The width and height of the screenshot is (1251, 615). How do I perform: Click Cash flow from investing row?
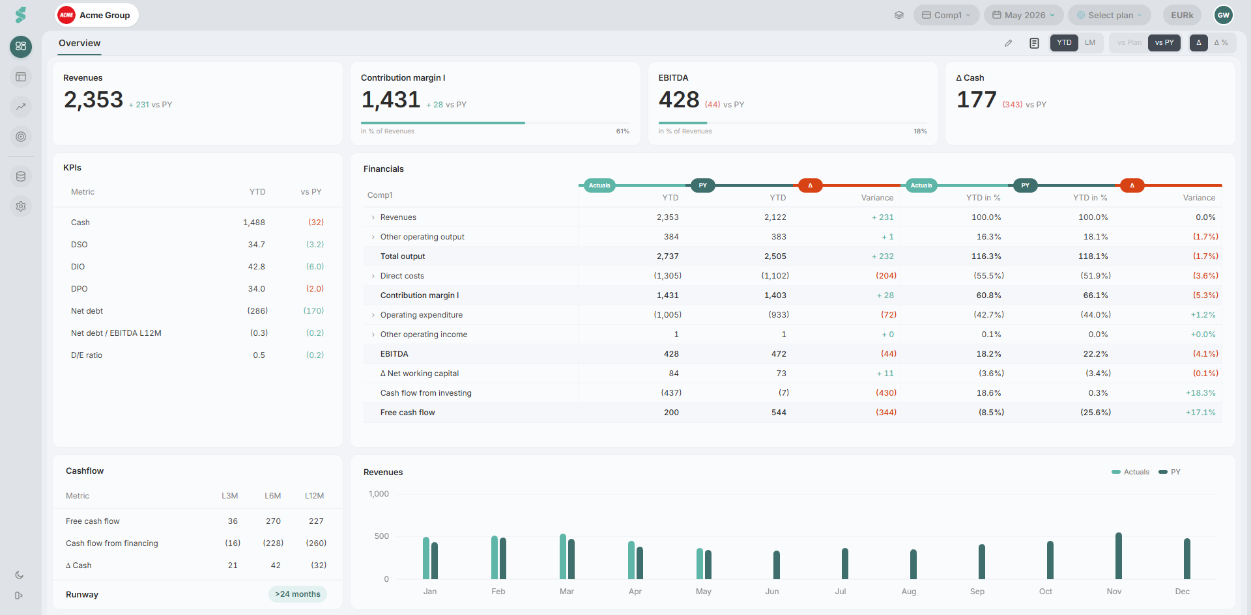tap(792, 393)
